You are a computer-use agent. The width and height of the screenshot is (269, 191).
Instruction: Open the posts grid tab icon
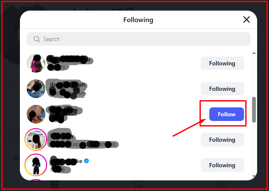point(54,185)
